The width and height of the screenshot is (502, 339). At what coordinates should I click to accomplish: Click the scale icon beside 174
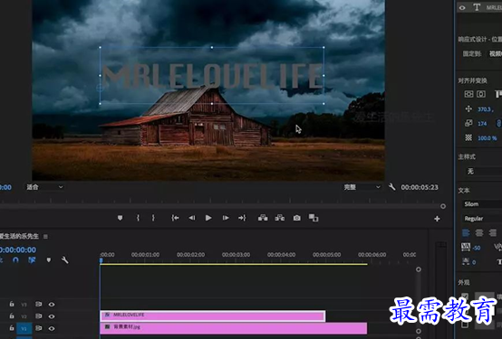[468, 123]
